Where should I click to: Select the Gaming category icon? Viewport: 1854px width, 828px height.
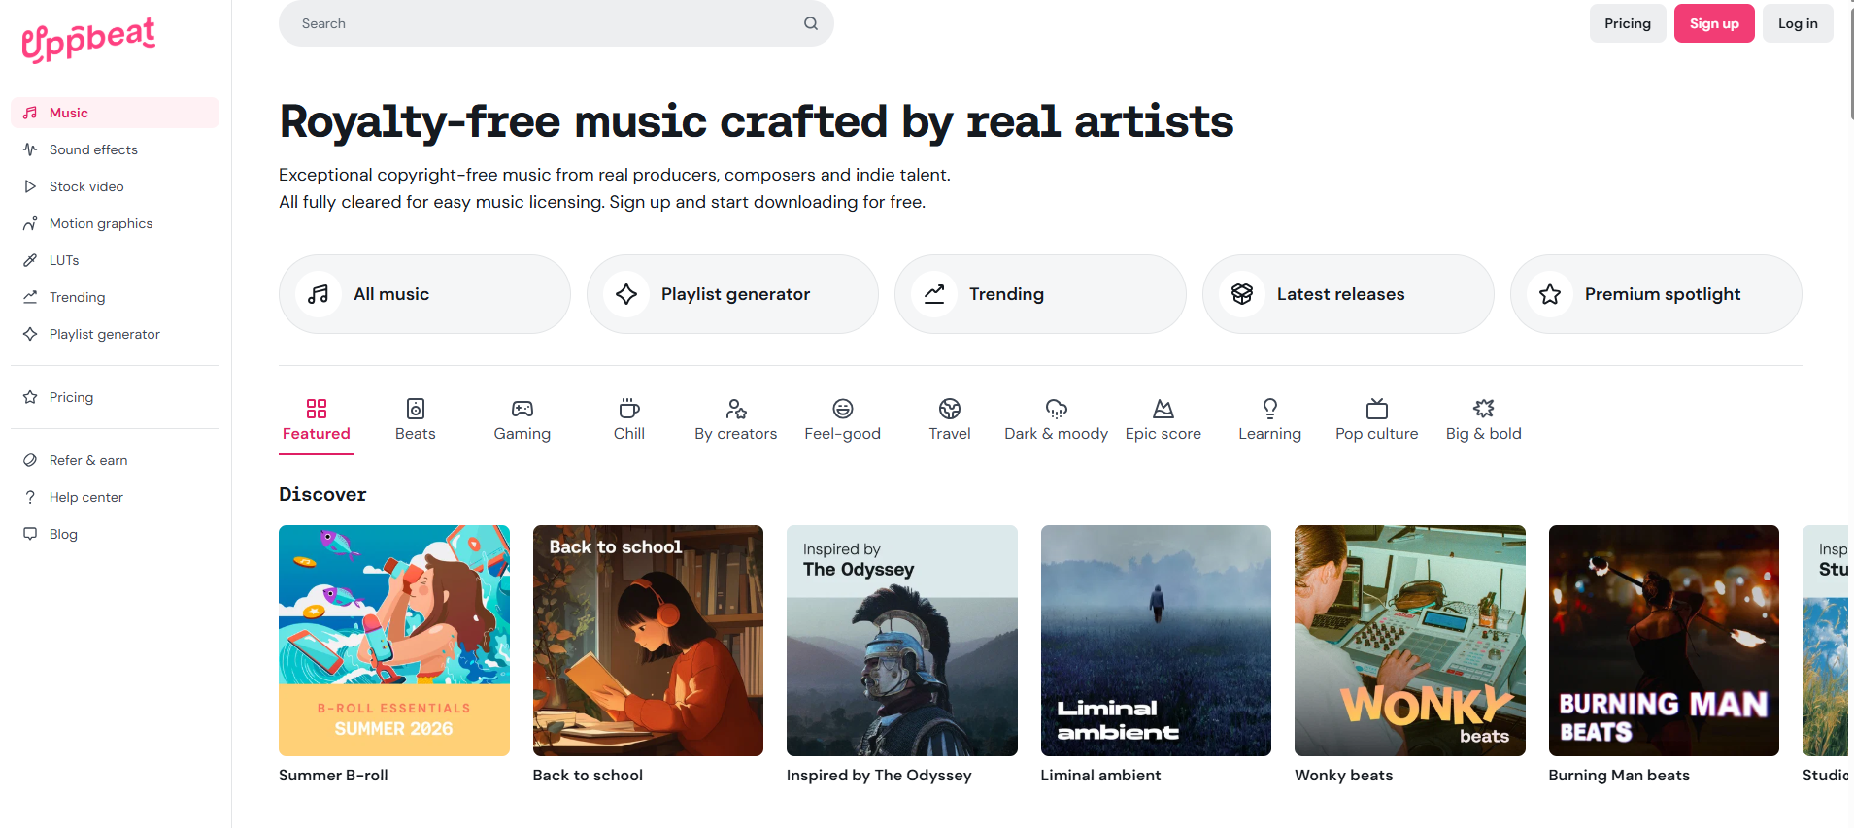(522, 409)
